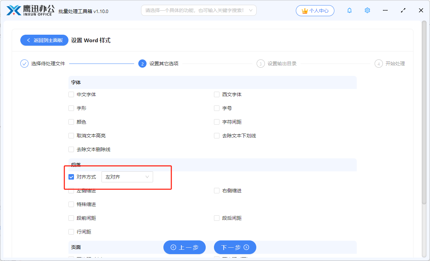Enable the 西文字体 checkbox

click(x=217, y=94)
